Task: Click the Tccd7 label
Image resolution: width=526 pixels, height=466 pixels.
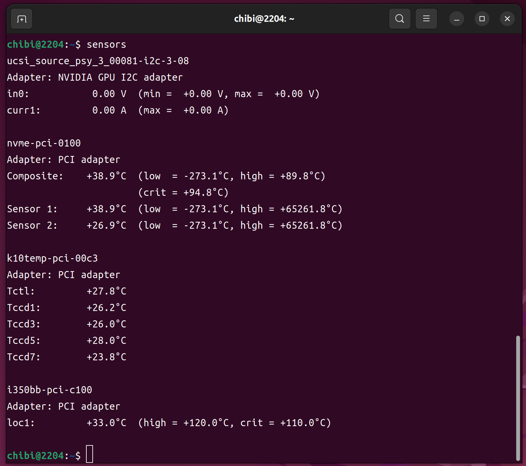Action: [x=24, y=357]
